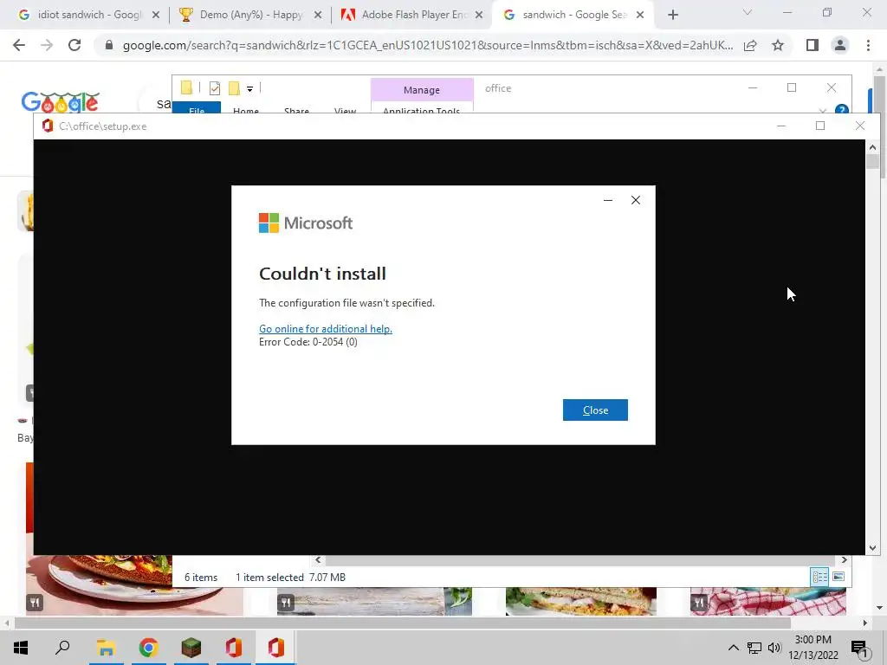Expand the Explorer quick access toolbar dropdown
Screen dimensions: 887x665
[x=249, y=88]
